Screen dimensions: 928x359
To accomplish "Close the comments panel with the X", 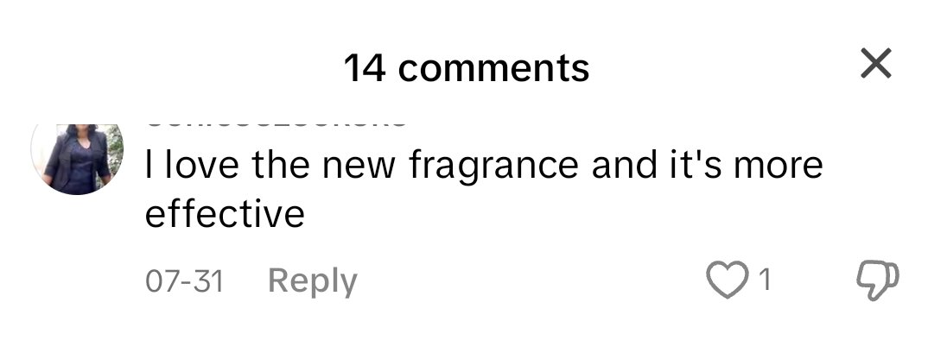I will tap(876, 63).
